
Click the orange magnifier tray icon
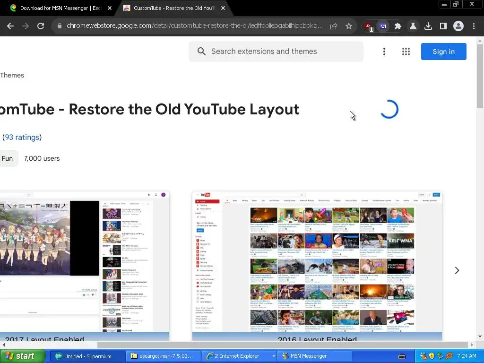click(449, 356)
